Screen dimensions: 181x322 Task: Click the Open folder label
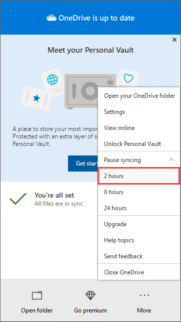coord(37,310)
